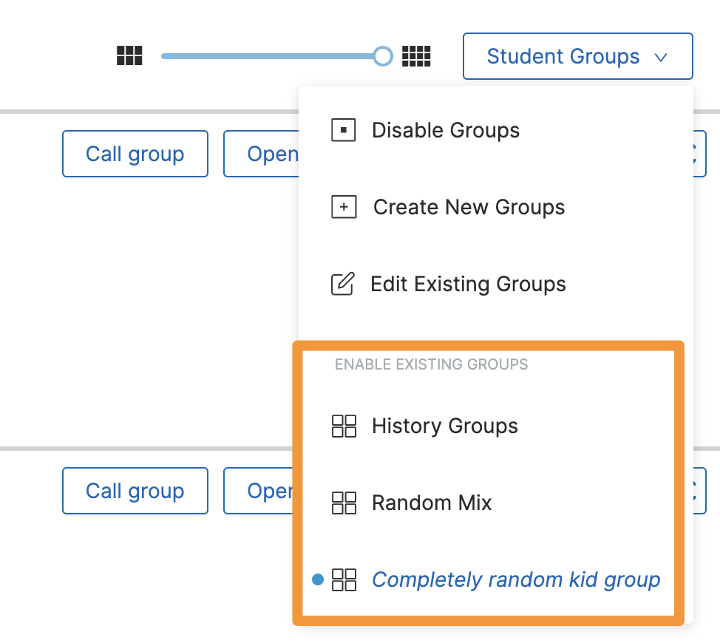720x643 pixels.
Task: Click the pencil icon next to Edit Existing Groups
Action: (344, 284)
